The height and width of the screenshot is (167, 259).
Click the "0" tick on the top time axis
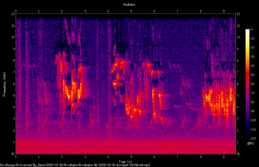pos(16,11)
